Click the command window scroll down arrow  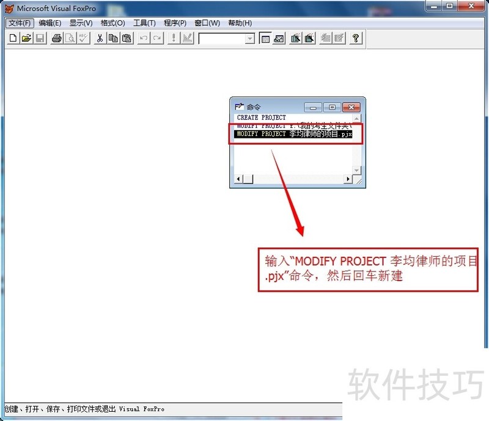point(356,170)
